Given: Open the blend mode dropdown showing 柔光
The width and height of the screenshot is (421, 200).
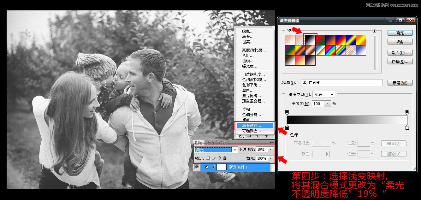Looking at the screenshot, I should (235, 150).
